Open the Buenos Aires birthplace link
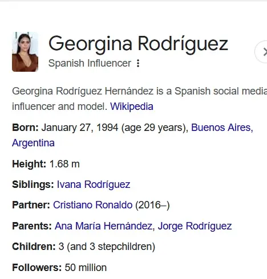 [x=222, y=128]
